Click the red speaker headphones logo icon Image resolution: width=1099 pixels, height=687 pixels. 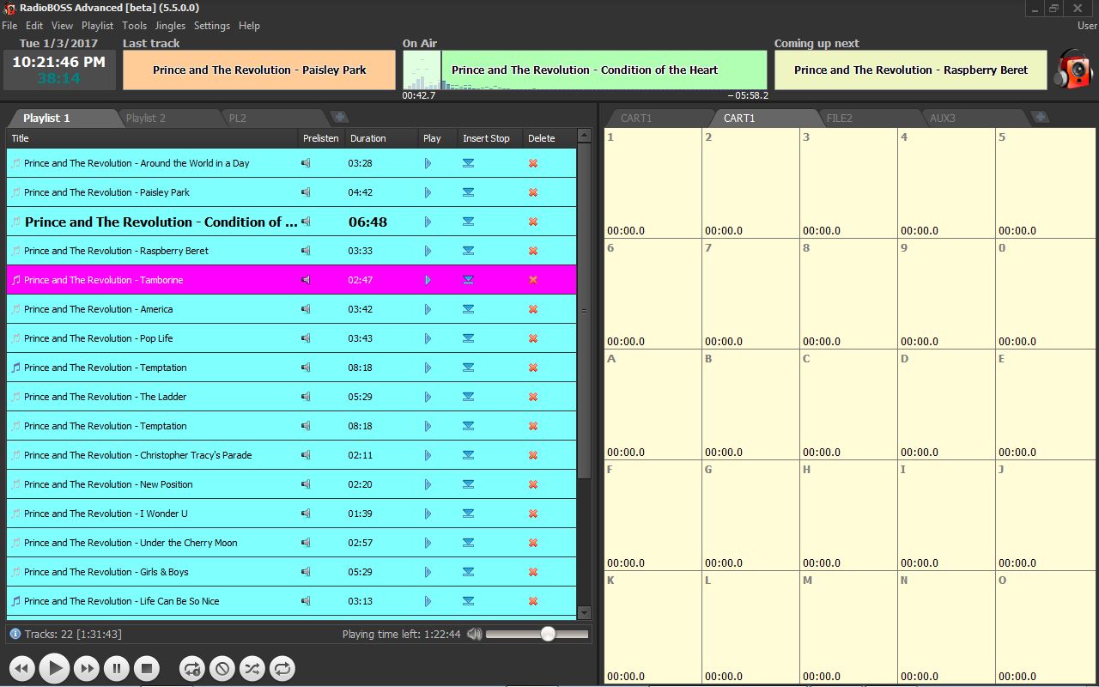1074,70
